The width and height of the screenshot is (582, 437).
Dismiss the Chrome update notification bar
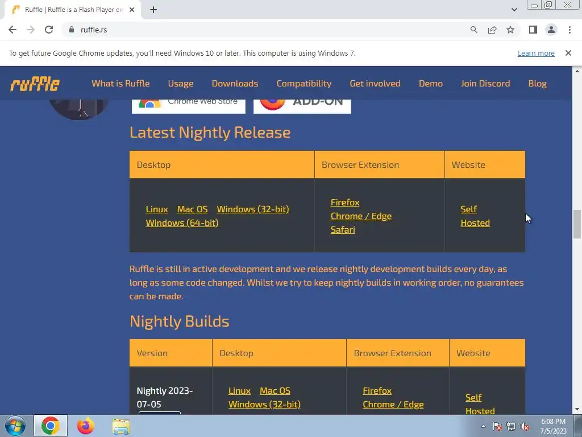[x=568, y=53]
